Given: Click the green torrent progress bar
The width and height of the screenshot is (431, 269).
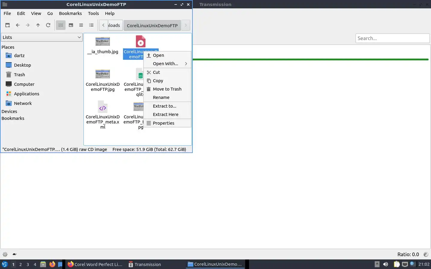Looking at the screenshot, I should [x=310, y=59].
